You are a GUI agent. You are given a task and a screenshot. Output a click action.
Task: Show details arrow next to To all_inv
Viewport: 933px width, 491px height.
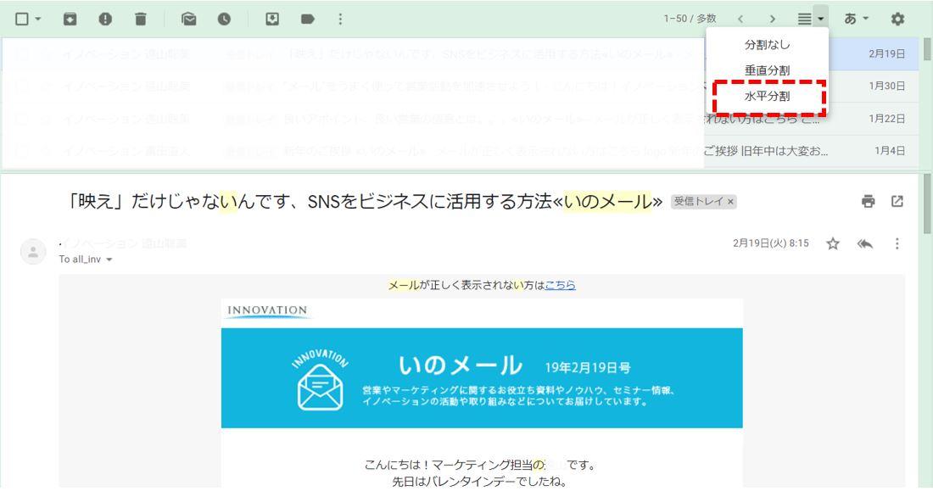pos(109,259)
